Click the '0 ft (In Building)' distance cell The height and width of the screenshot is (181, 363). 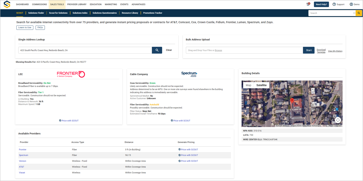click(x=133, y=149)
